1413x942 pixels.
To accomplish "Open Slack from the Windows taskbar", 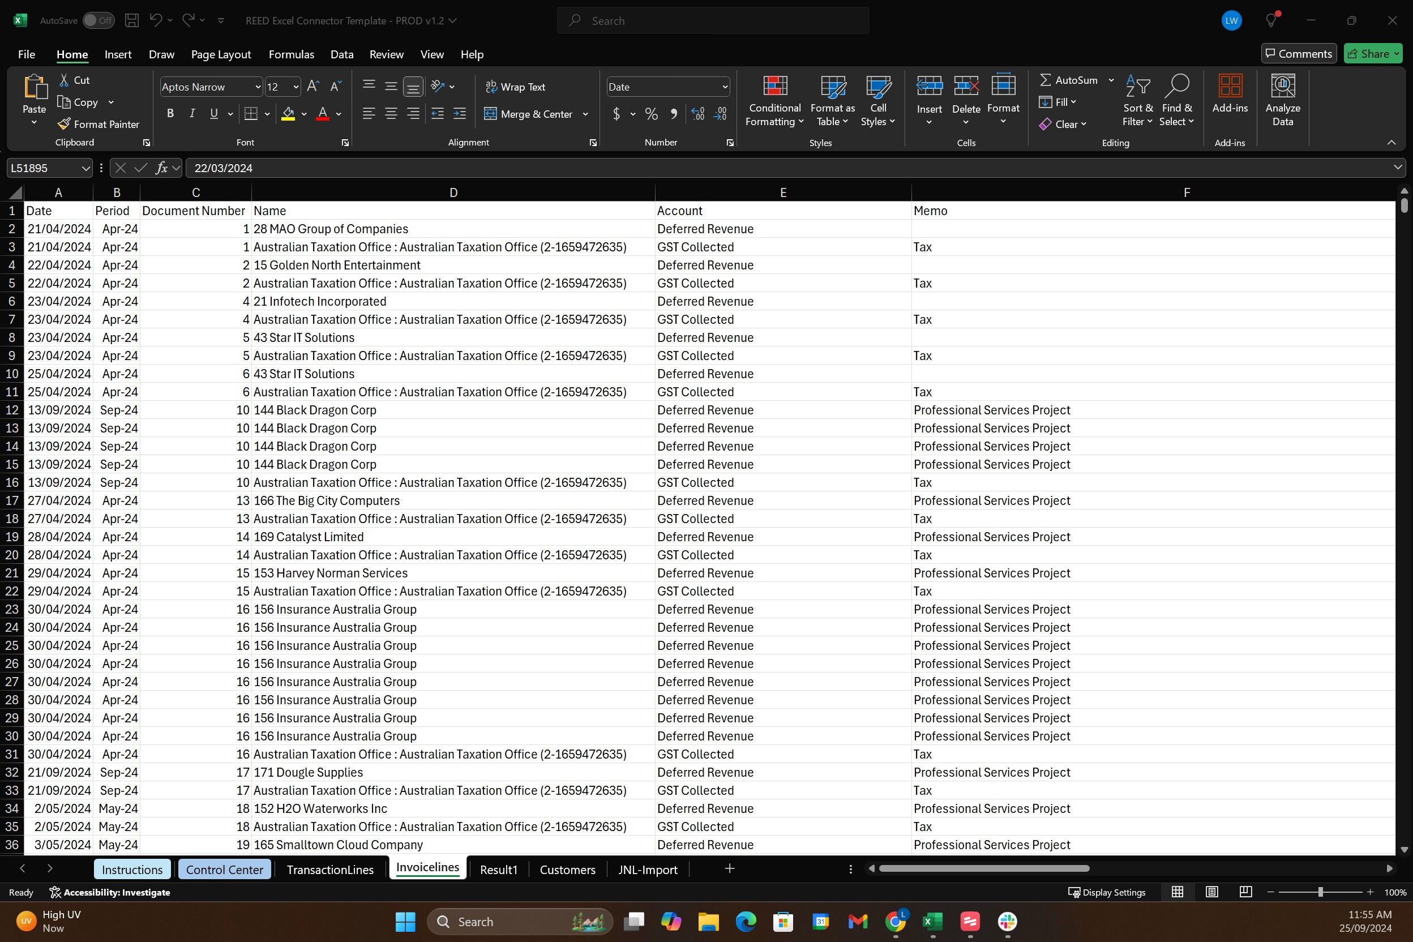I will [1007, 921].
